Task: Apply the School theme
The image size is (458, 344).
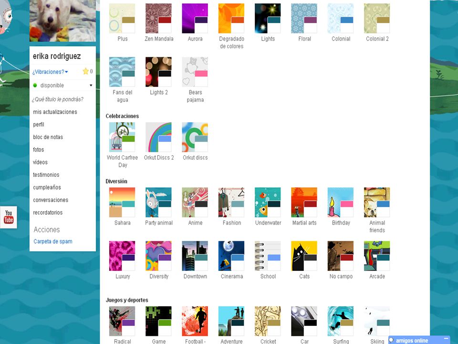Action: point(268,256)
